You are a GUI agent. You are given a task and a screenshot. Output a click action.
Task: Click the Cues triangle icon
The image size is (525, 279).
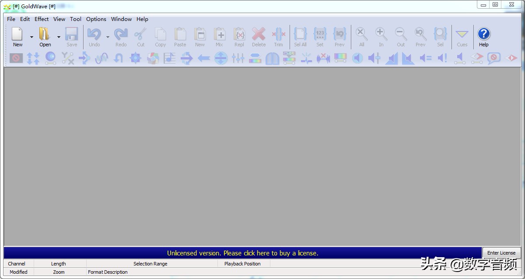[x=462, y=37]
